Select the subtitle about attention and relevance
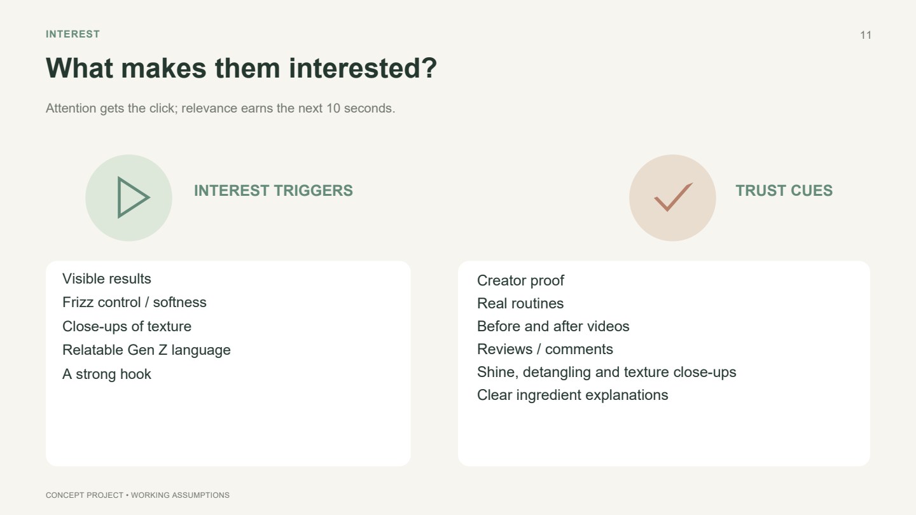The height and width of the screenshot is (515, 916). [221, 108]
